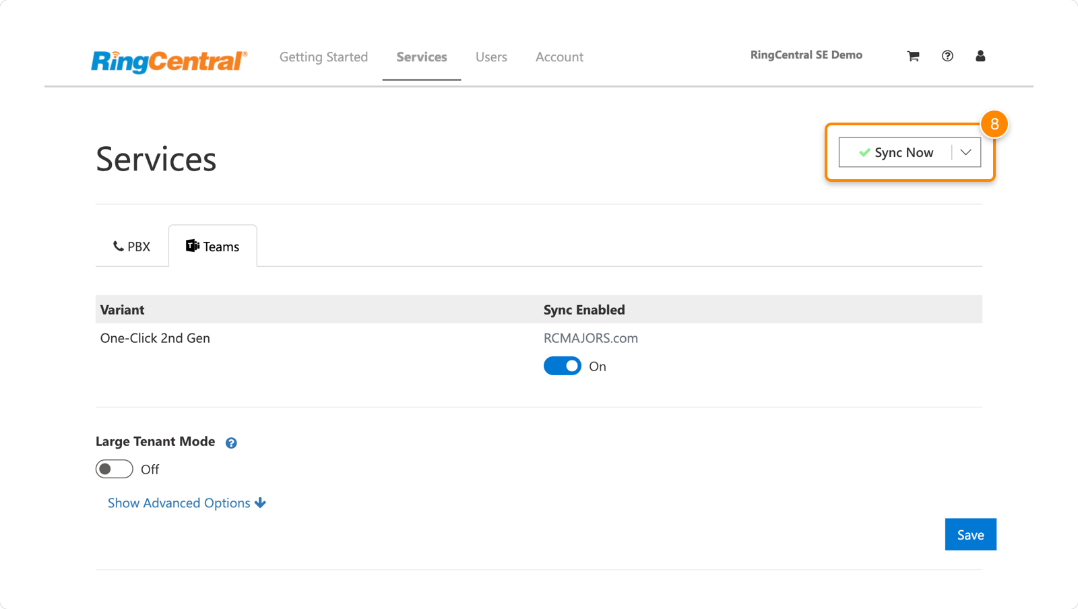Click the RCMAJORS.com domain text

pos(590,338)
